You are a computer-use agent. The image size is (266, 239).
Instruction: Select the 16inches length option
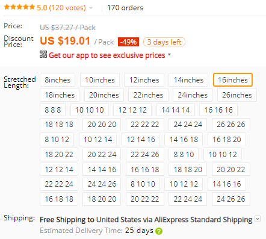click(x=233, y=80)
